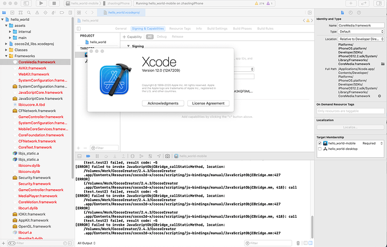Toggle the console pane view button

311,243
